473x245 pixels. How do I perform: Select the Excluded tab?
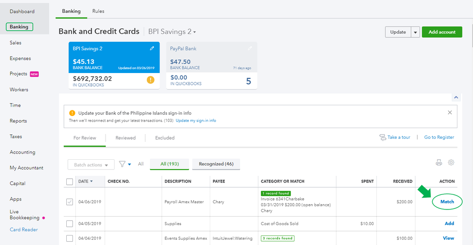click(165, 138)
